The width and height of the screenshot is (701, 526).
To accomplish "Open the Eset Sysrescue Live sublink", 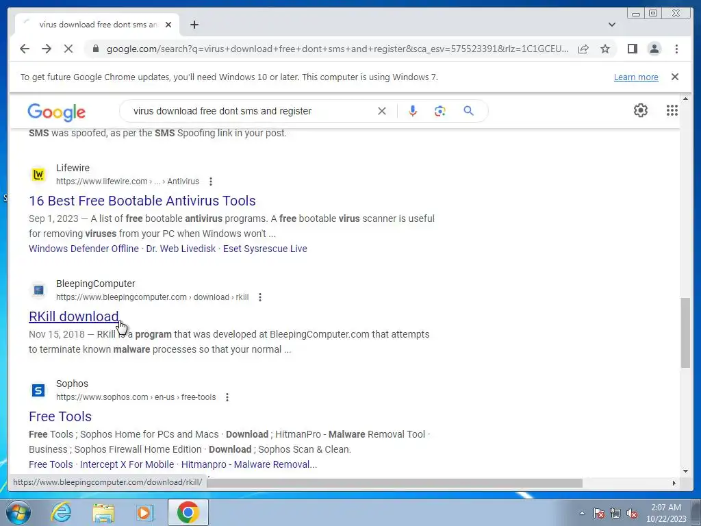I will click(265, 249).
